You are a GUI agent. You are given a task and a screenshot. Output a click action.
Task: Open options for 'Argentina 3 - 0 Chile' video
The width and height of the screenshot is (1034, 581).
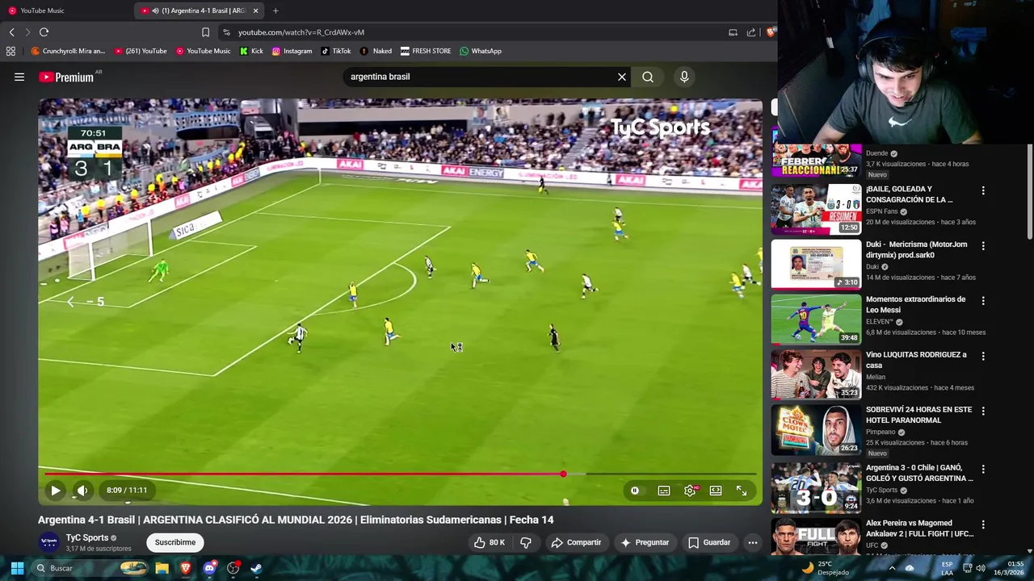pos(983,469)
